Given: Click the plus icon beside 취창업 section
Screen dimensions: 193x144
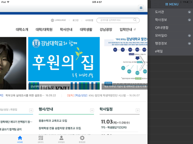Looking at the screenshot, I should (x=31, y=110).
